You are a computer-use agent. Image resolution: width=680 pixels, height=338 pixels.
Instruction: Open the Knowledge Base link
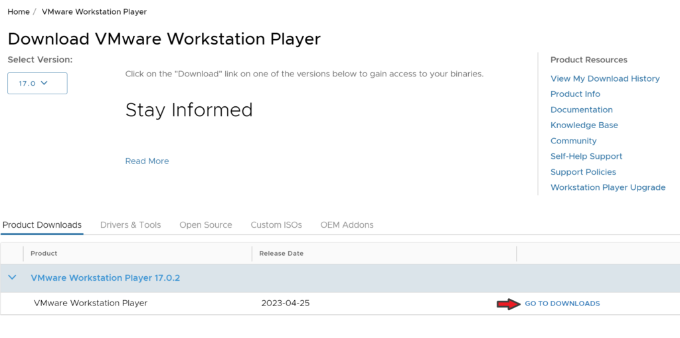point(584,126)
